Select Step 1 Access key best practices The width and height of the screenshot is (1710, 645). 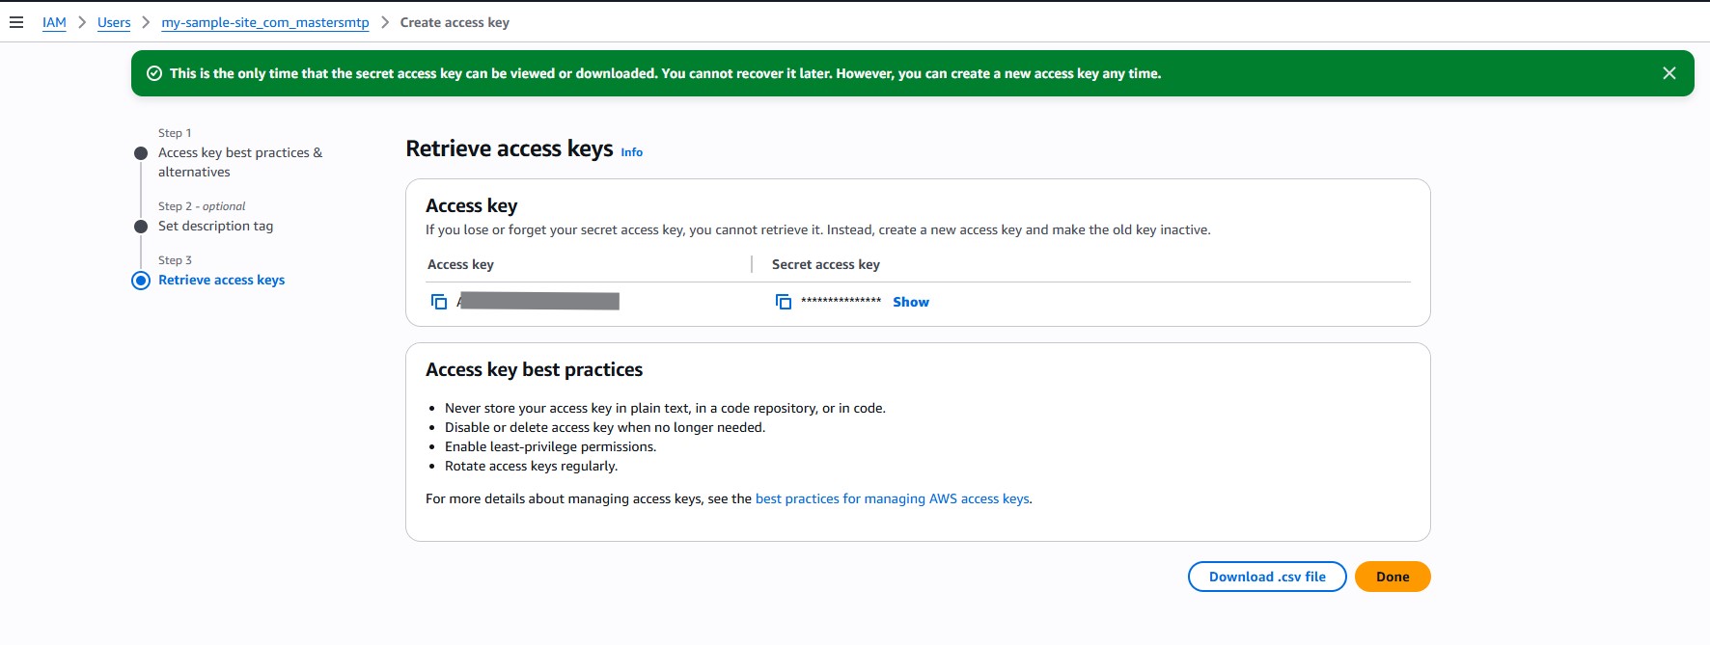click(x=239, y=162)
